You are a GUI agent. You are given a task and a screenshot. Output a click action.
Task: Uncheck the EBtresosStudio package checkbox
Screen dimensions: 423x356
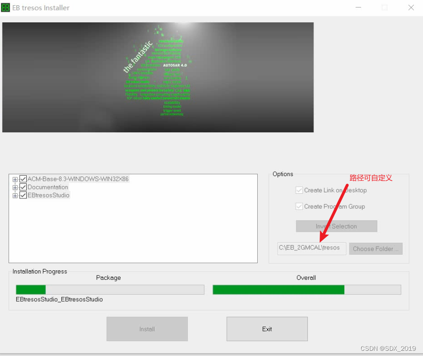[23, 195]
